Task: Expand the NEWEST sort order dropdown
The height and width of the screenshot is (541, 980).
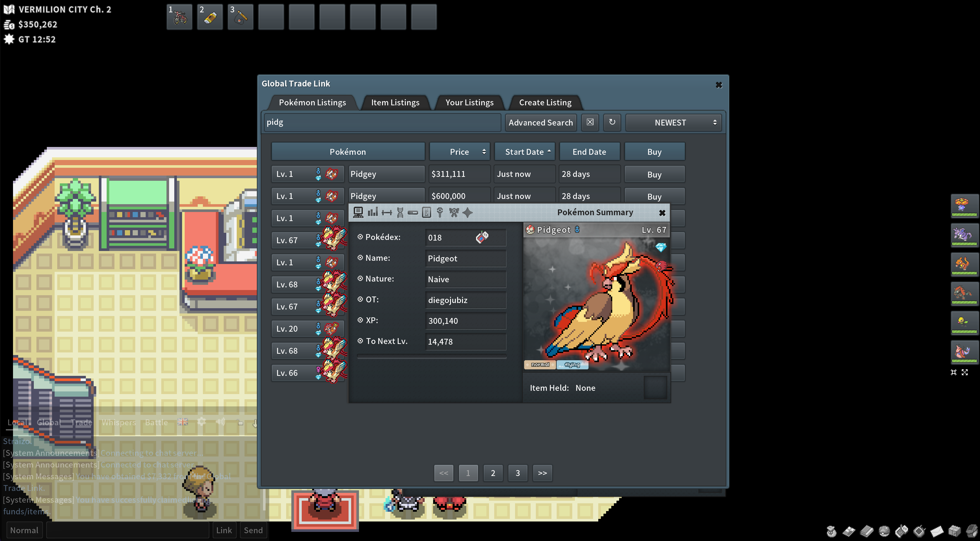Action: click(x=671, y=122)
